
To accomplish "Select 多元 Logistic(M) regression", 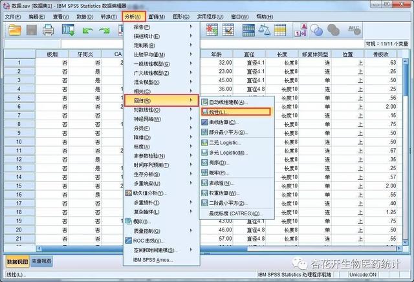I will [237, 153].
